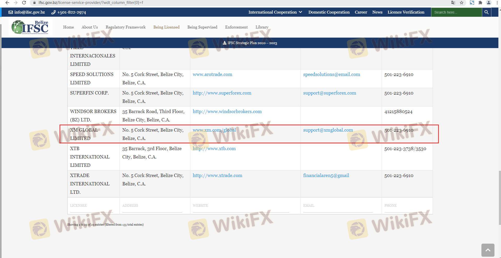Click the browser reload icon

(x=24, y=3)
